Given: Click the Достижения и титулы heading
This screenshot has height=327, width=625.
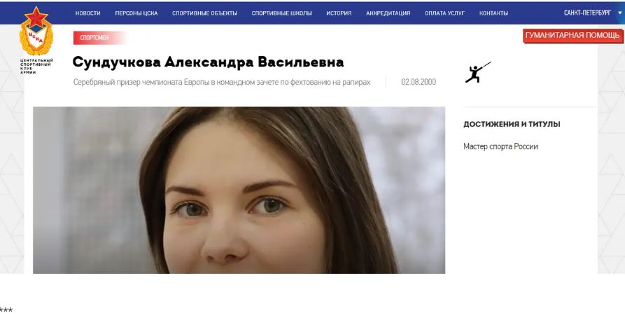Looking at the screenshot, I should (512, 124).
